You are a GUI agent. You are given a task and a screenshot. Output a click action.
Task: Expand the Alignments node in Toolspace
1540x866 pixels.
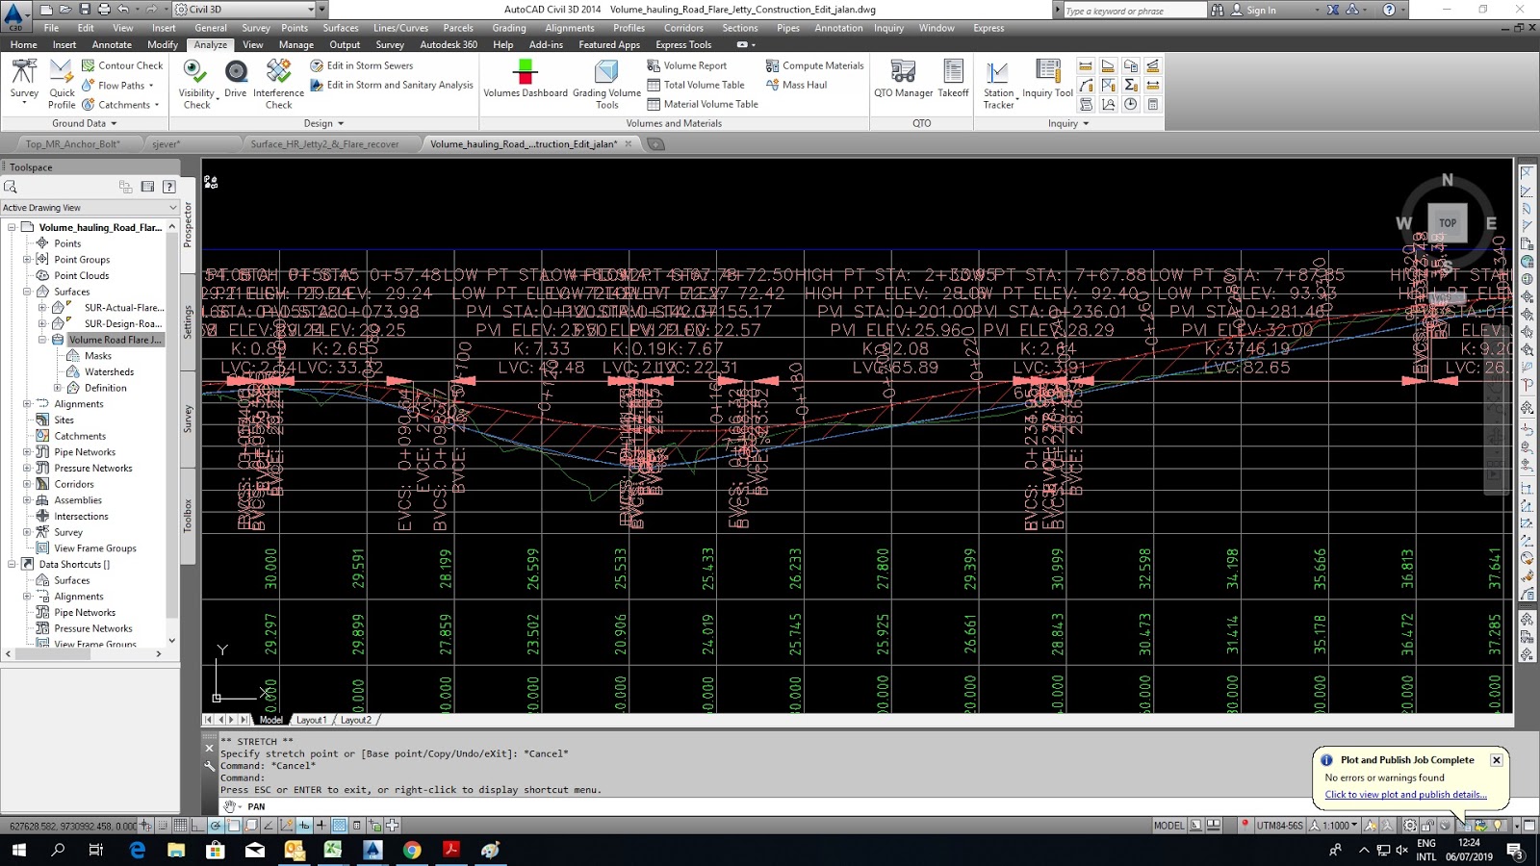(27, 403)
